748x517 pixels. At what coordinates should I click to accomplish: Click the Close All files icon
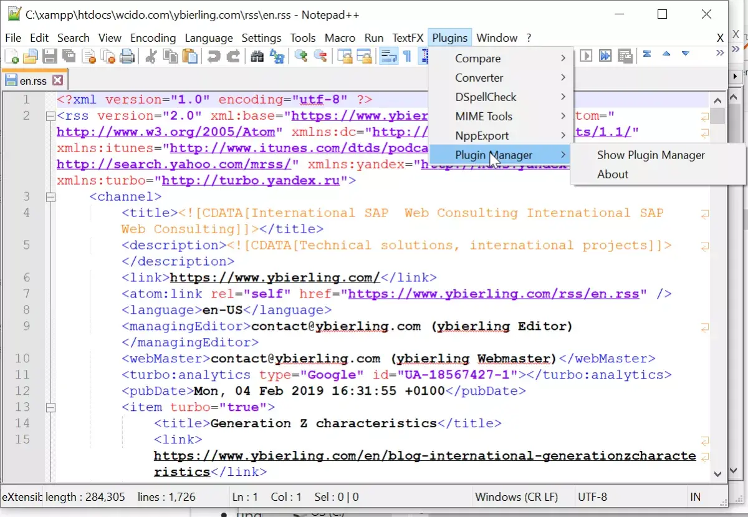point(108,57)
